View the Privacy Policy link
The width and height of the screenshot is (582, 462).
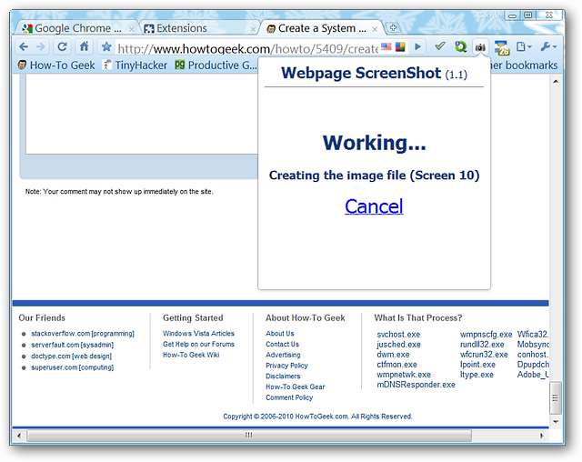tap(286, 366)
